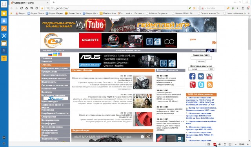Expand the 'work' bookmarks folder
251x147 pixels.
tap(129, 13)
